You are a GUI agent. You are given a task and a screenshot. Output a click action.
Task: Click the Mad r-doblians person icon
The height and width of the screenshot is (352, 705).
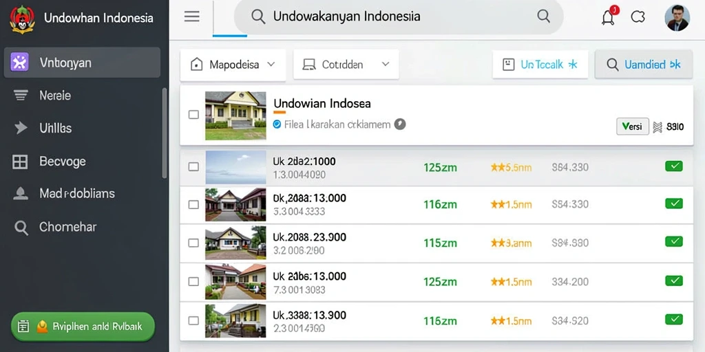(x=21, y=193)
